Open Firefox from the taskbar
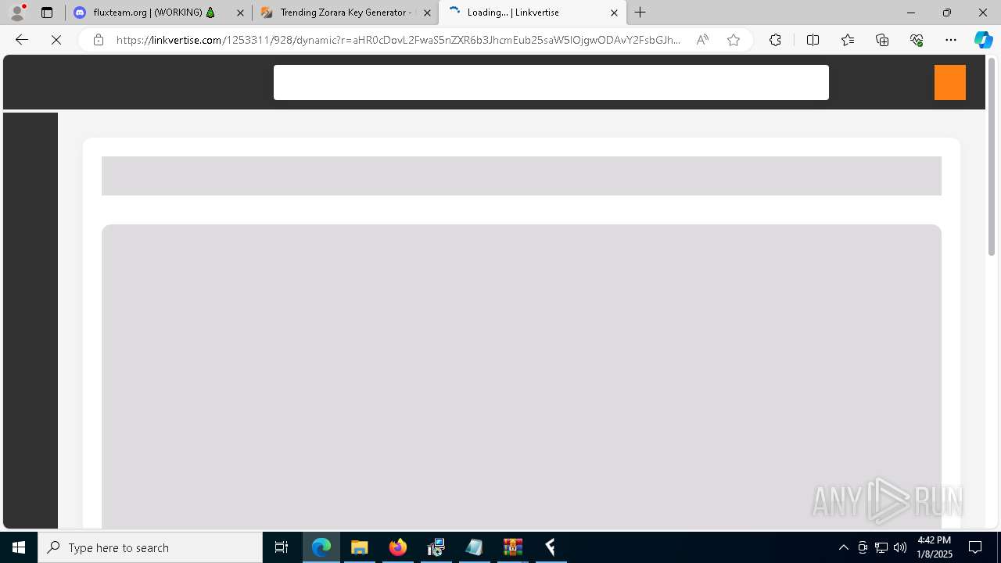The width and height of the screenshot is (1001, 563). tap(398, 547)
